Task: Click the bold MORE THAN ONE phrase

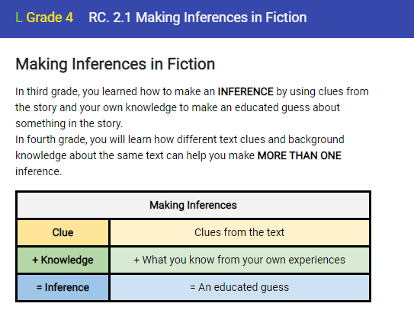Action: [300, 155]
